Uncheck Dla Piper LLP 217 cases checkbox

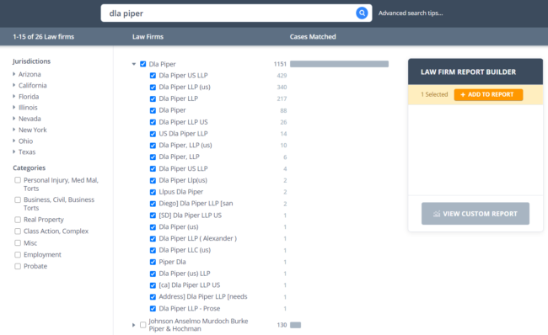tap(153, 98)
